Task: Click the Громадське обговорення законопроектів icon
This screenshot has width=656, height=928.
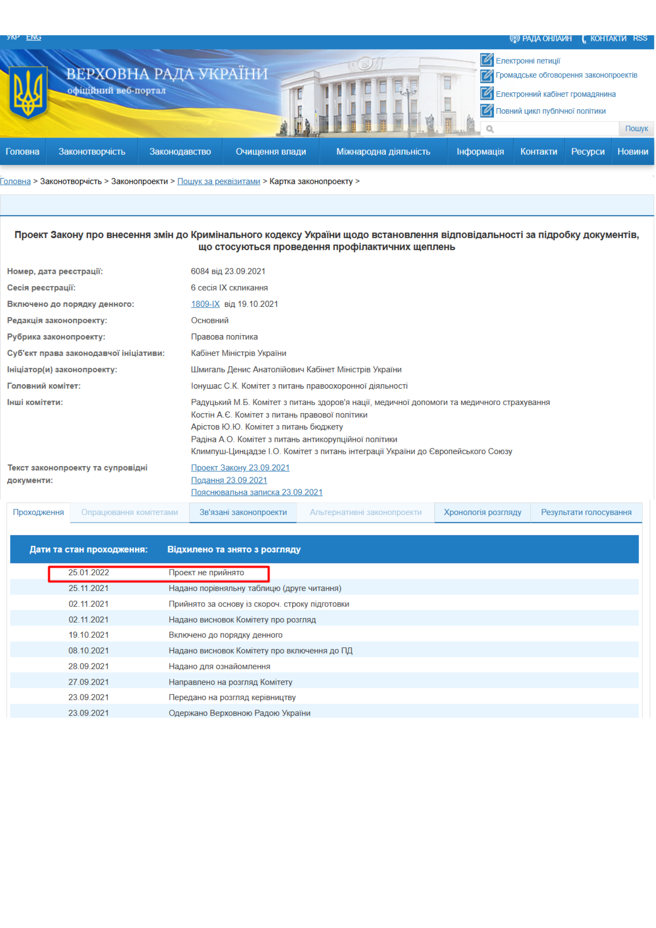Action: 487,75
